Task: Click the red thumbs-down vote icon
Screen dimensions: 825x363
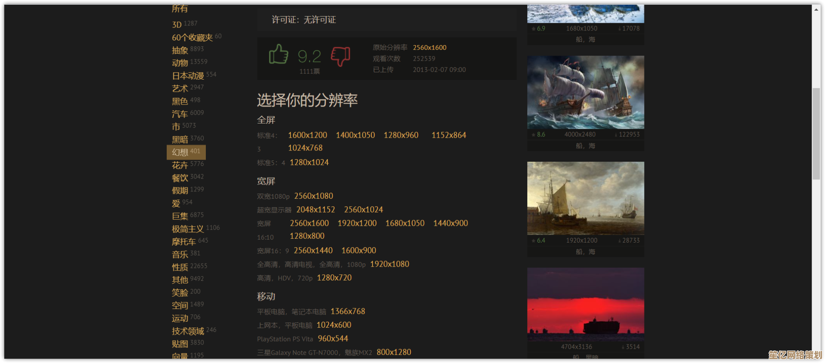Action: point(340,56)
